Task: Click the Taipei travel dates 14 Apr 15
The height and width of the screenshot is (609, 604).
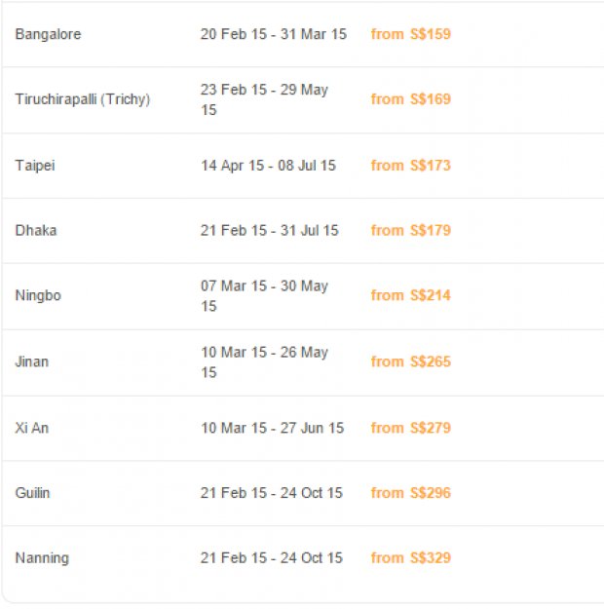Action: pos(232,166)
